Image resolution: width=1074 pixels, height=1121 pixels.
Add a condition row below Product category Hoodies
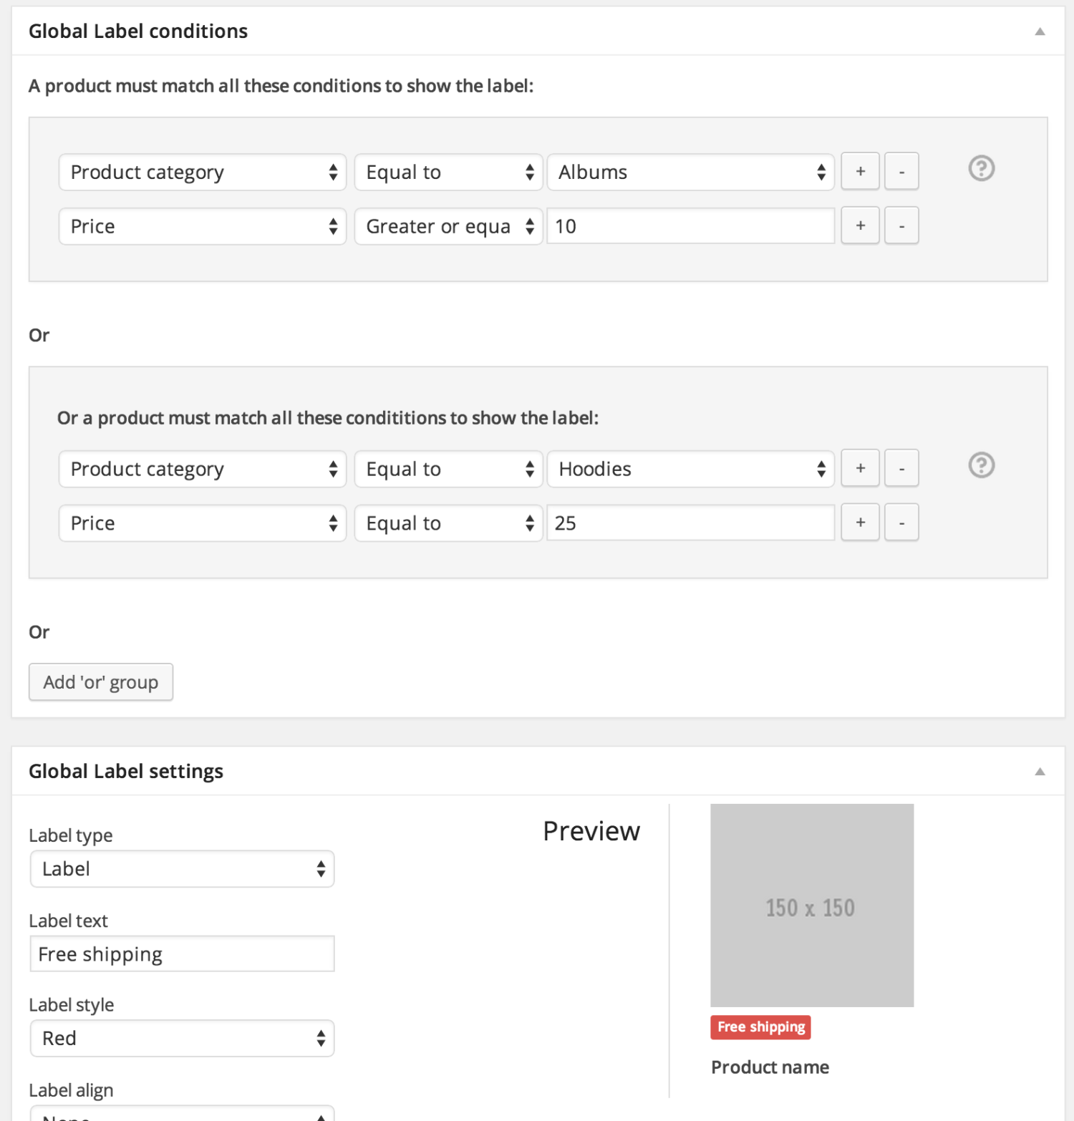860,468
